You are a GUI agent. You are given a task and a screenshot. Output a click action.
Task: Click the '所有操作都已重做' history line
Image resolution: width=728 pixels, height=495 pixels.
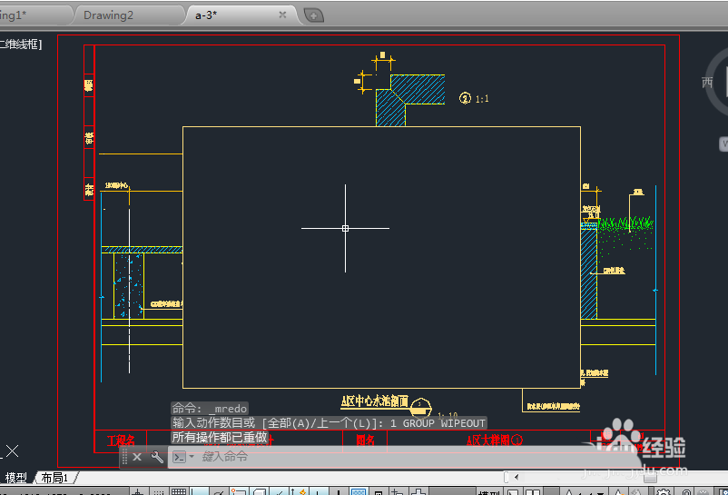click(x=220, y=438)
